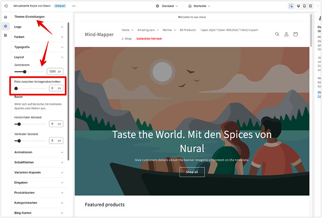322x218 pixels.
Task: Expand the Produktkarten settings section
Action: click(x=39, y=193)
